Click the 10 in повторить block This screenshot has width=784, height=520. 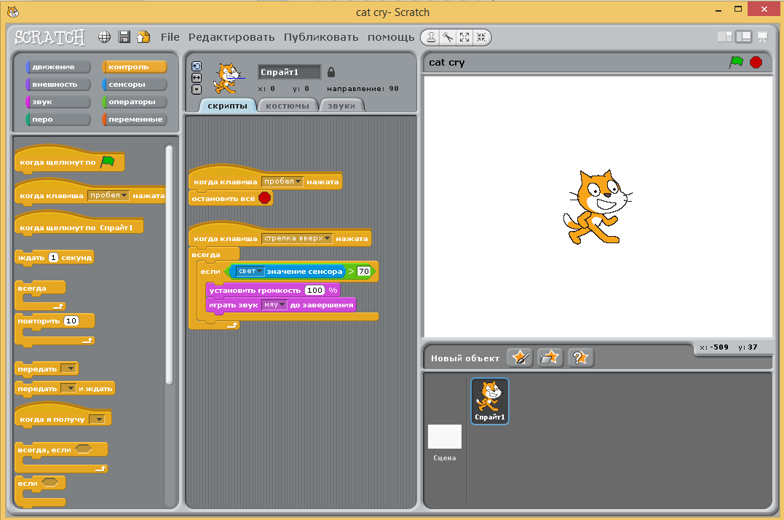click(x=71, y=320)
